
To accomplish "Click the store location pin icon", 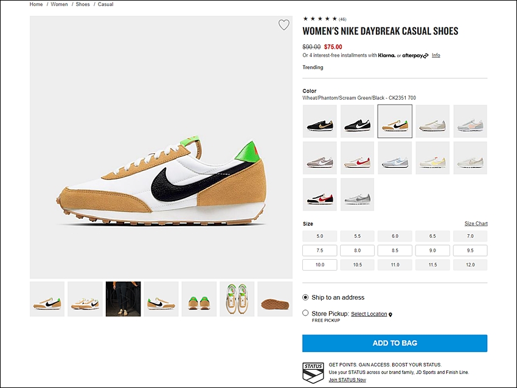I will tap(390, 314).
